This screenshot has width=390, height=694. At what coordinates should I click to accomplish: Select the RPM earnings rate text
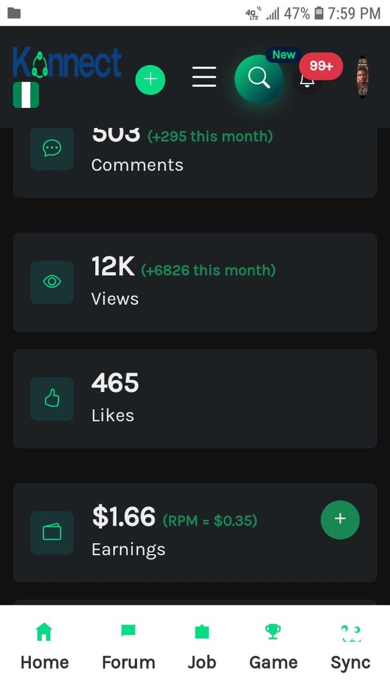click(x=211, y=520)
